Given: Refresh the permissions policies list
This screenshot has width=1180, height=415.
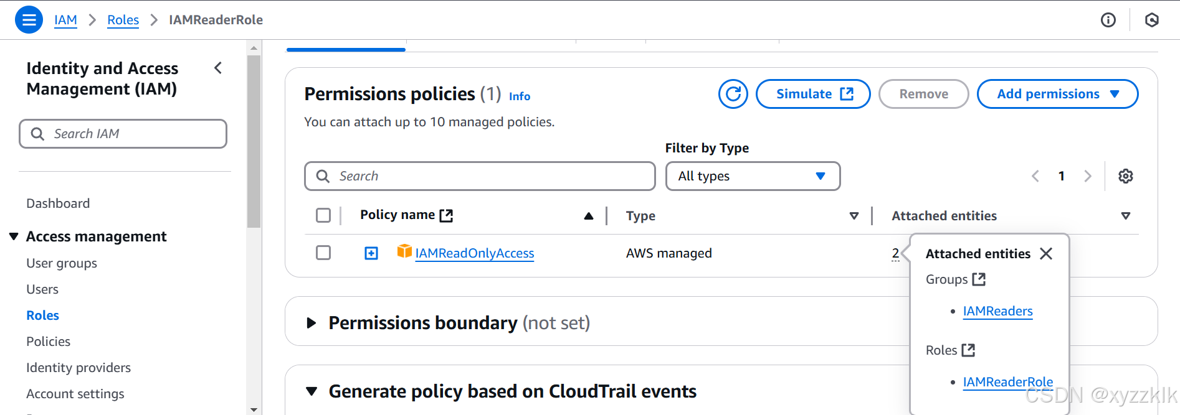Looking at the screenshot, I should 733,94.
